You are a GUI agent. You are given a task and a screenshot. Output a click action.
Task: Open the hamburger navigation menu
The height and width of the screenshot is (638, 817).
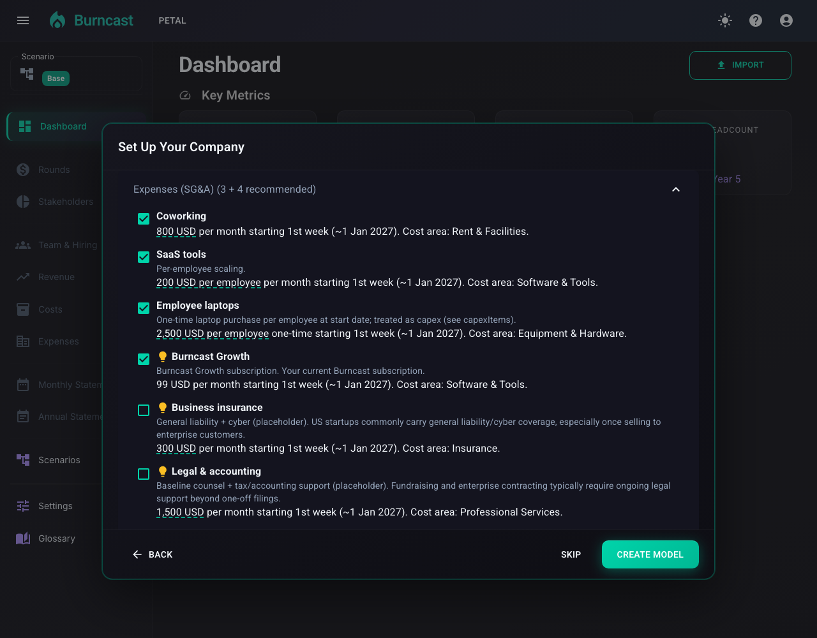coord(23,20)
